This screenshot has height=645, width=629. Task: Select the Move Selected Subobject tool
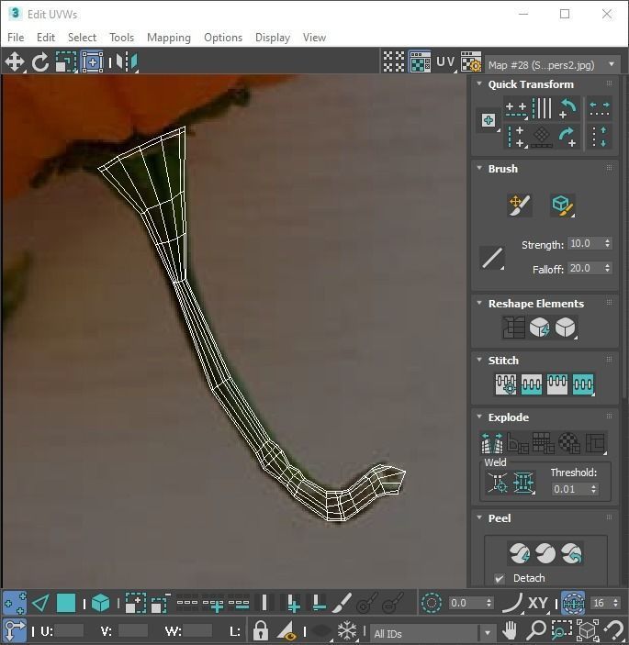[15, 62]
